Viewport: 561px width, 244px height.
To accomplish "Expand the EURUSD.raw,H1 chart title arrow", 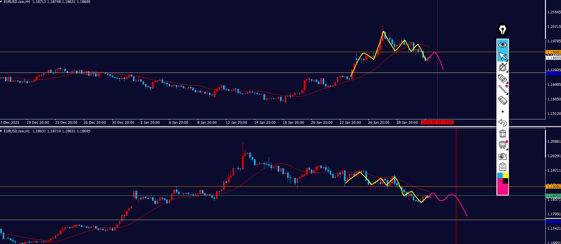I will (1, 131).
